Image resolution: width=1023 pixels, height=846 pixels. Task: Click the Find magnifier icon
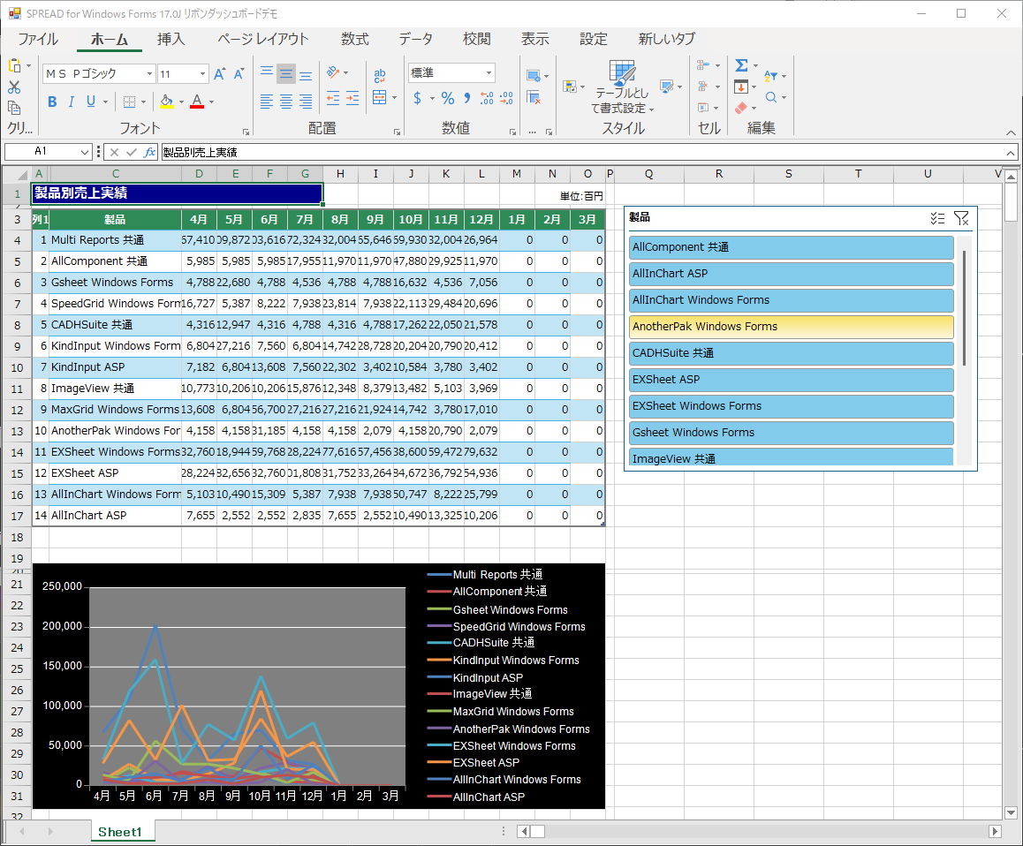[x=771, y=97]
